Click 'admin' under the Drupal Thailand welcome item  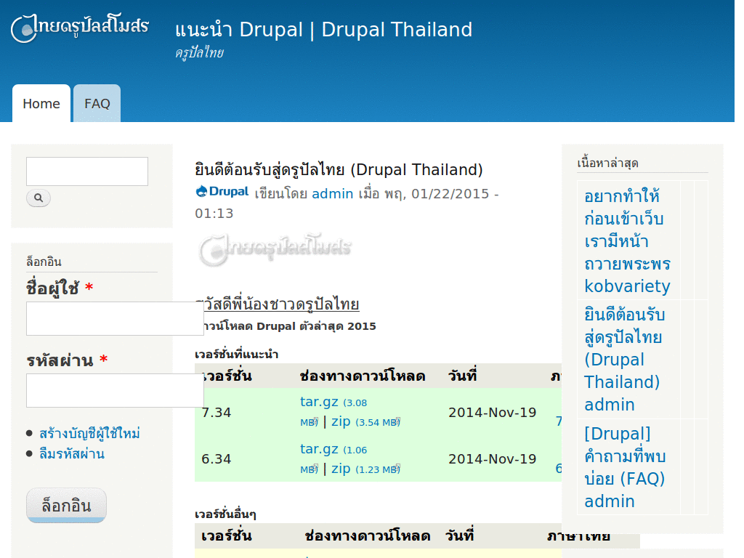(610, 405)
